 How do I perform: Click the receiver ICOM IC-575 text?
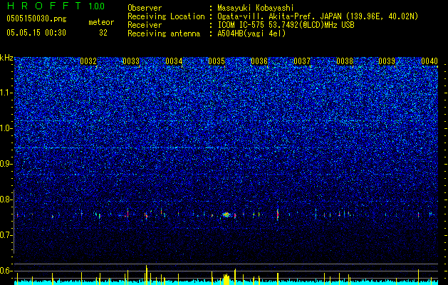[286, 25]
